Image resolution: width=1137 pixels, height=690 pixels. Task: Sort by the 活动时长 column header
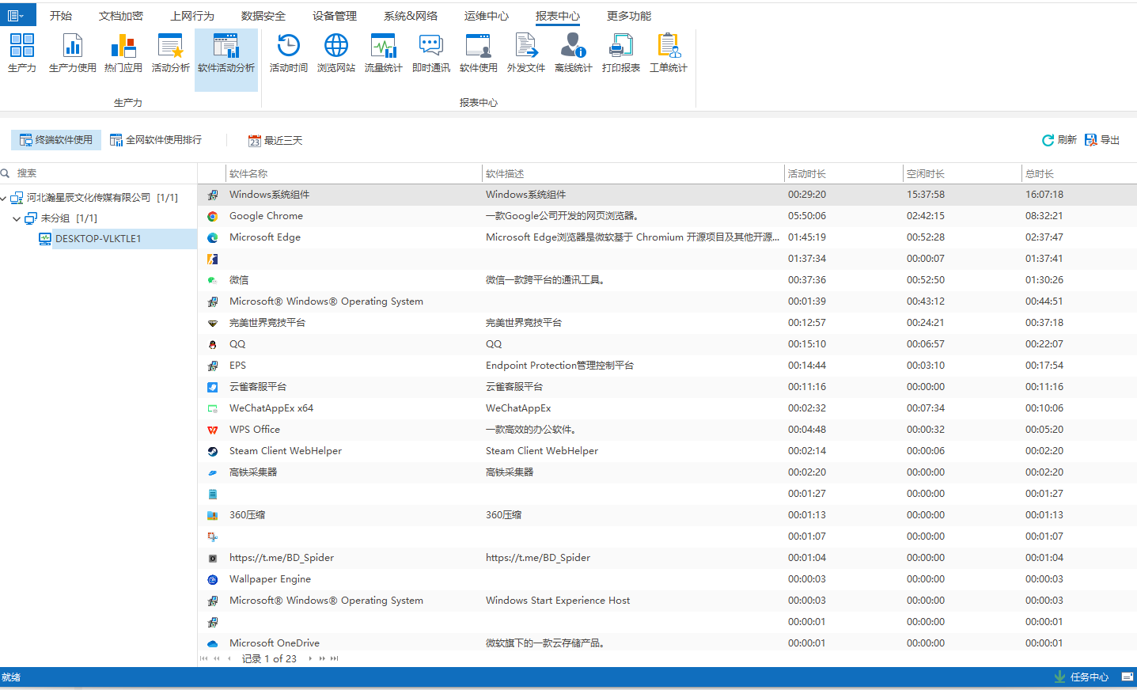click(842, 174)
